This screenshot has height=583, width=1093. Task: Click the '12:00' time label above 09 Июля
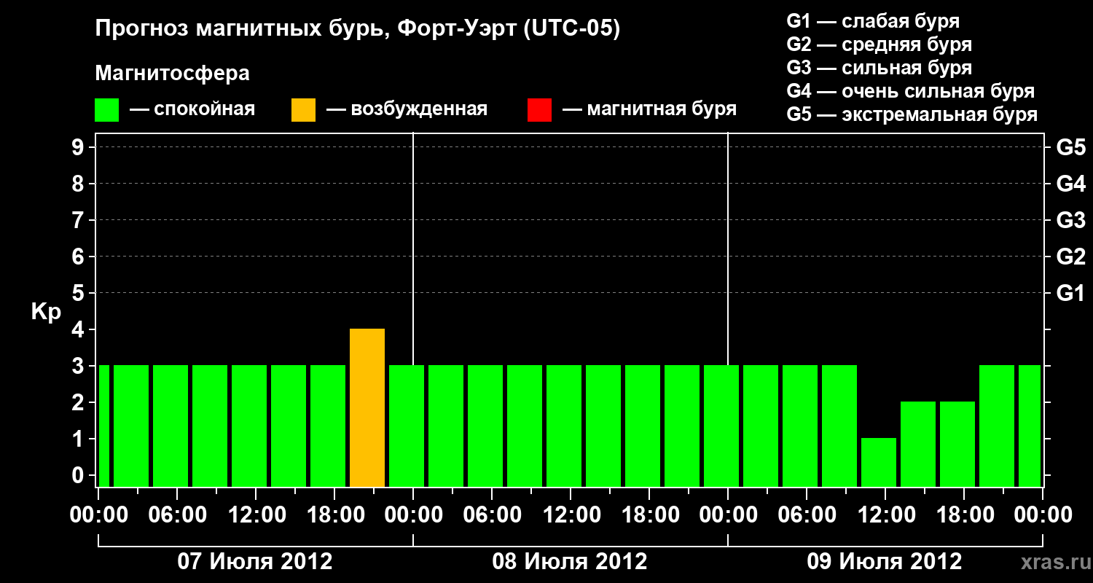pos(885,515)
